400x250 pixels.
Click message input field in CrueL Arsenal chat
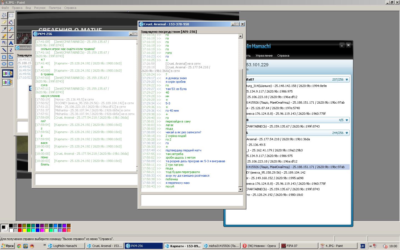click(192, 200)
